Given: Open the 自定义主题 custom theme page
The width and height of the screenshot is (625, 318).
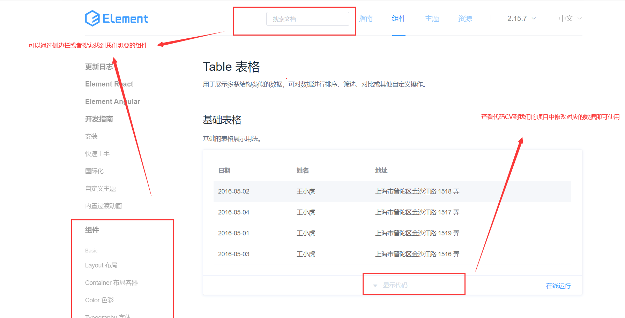Looking at the screenshot, I should pos(100,188).
